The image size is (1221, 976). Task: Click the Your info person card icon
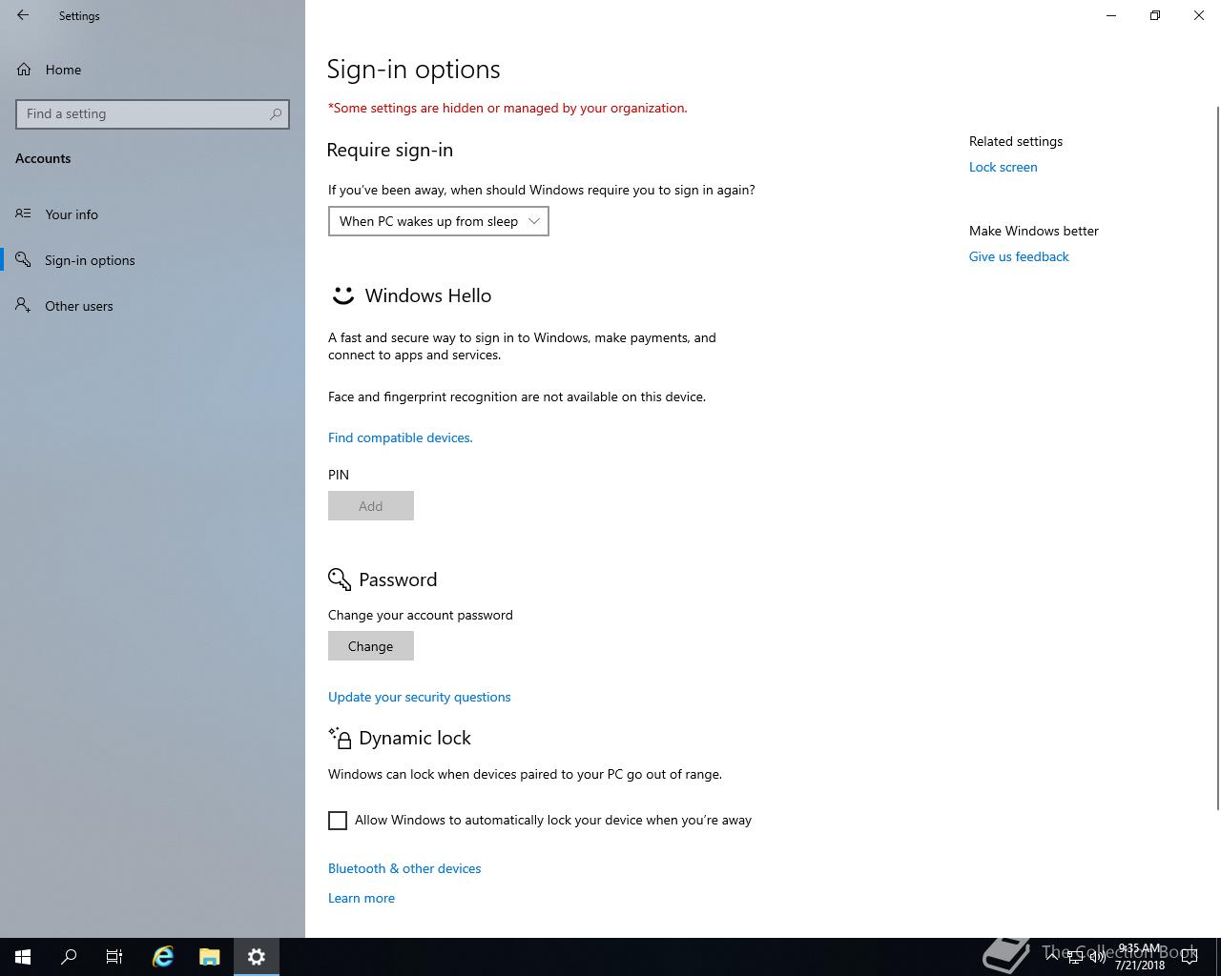coord(23,214)
